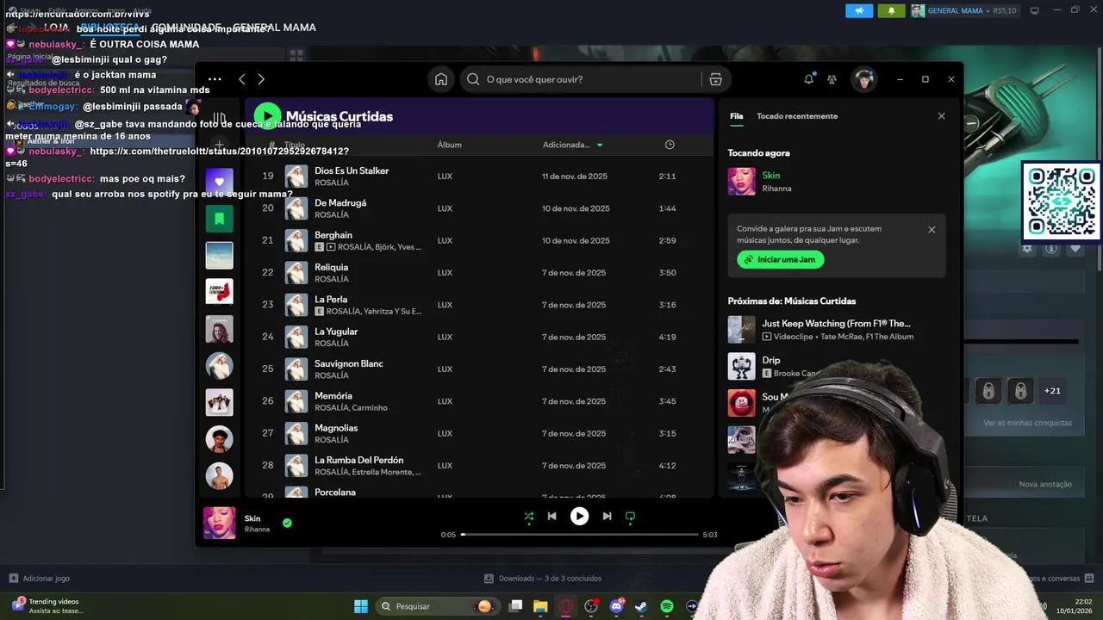
Task: Seek within the song progress bar
Action: pyautogui.click(x=579, y=535)
